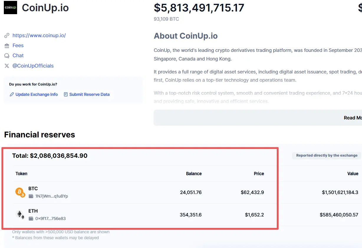This screenshot has height=248, width=362.
Task: Select the ETH balance 354,351.6
Action: click(191, 215)
